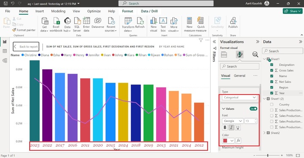Collapse the Values section
Viewport: 304px width, 158px height.
223,109
